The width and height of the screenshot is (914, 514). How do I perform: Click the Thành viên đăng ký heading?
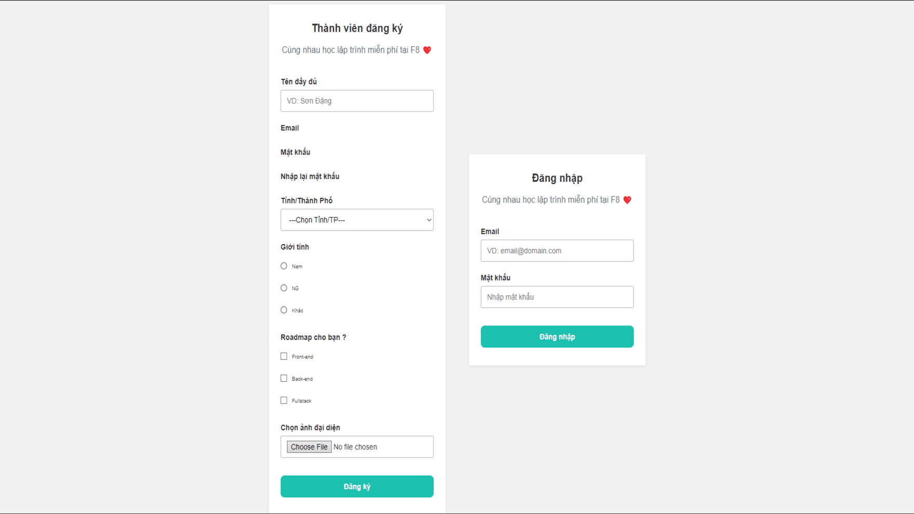[357, 28]
